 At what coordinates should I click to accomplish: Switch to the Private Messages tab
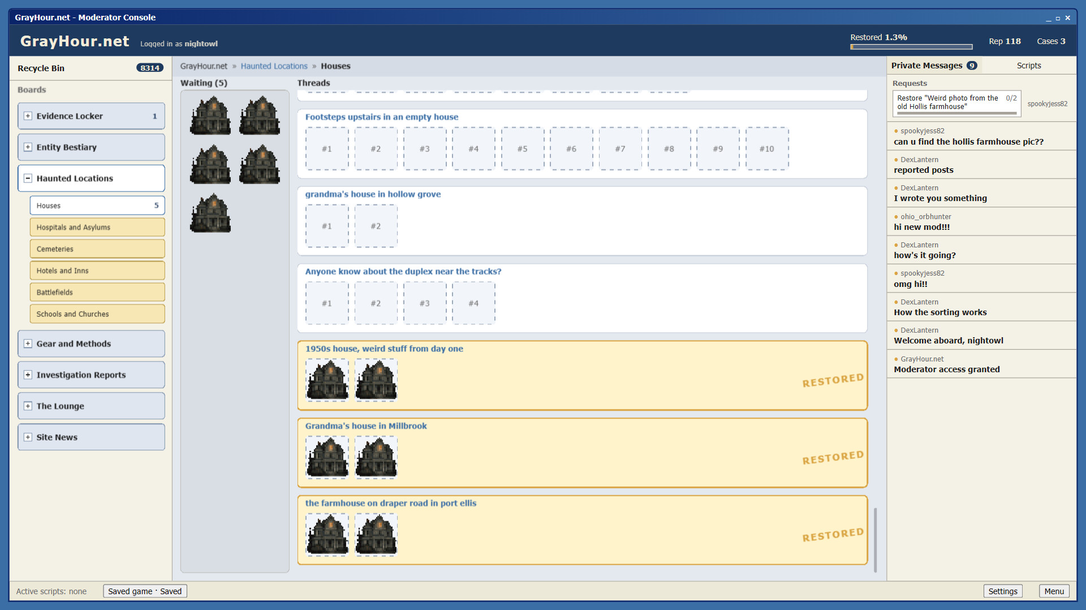click(934, 66)
